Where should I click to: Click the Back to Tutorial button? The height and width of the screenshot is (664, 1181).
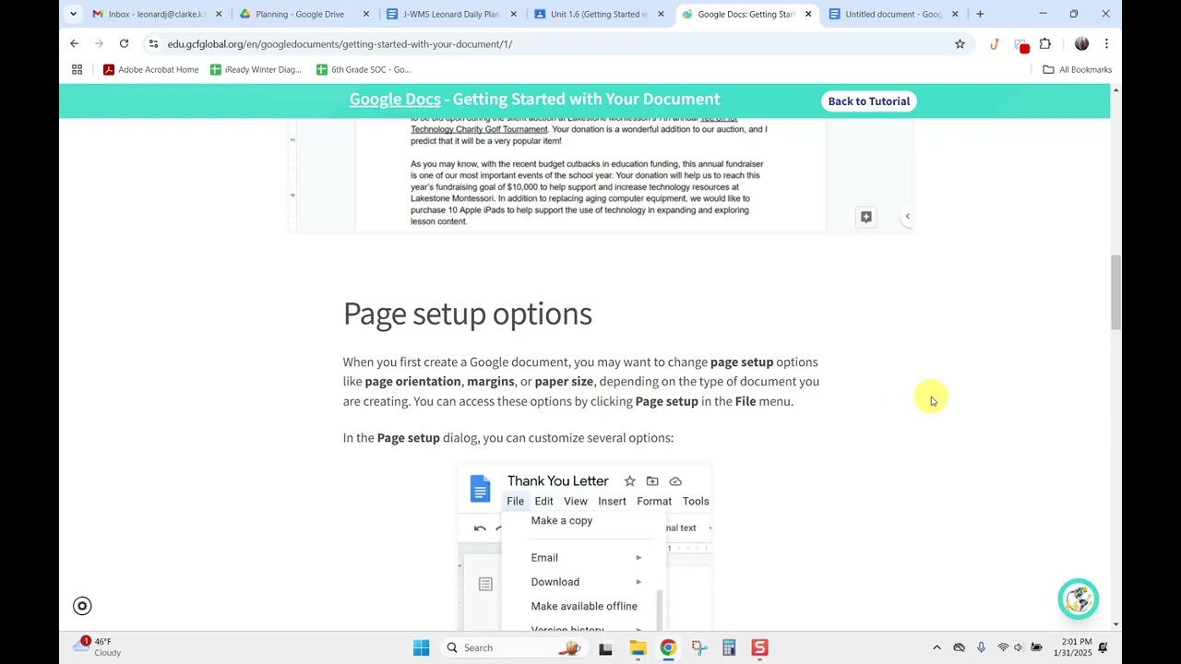[x=868, y=101]
